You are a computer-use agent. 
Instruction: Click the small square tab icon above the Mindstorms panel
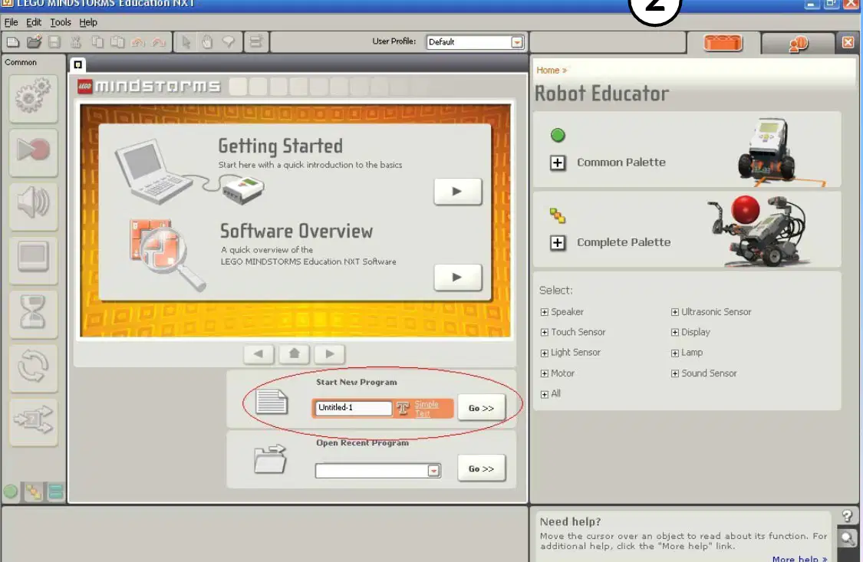[78, 65]
